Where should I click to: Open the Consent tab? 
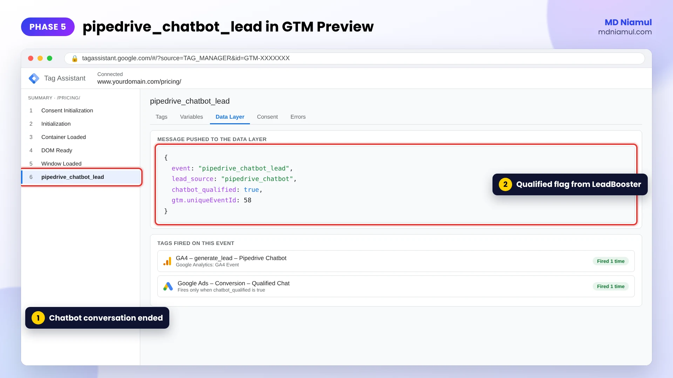[267, 117]
